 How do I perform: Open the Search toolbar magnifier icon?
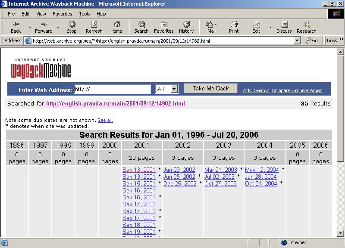point(142,24)
